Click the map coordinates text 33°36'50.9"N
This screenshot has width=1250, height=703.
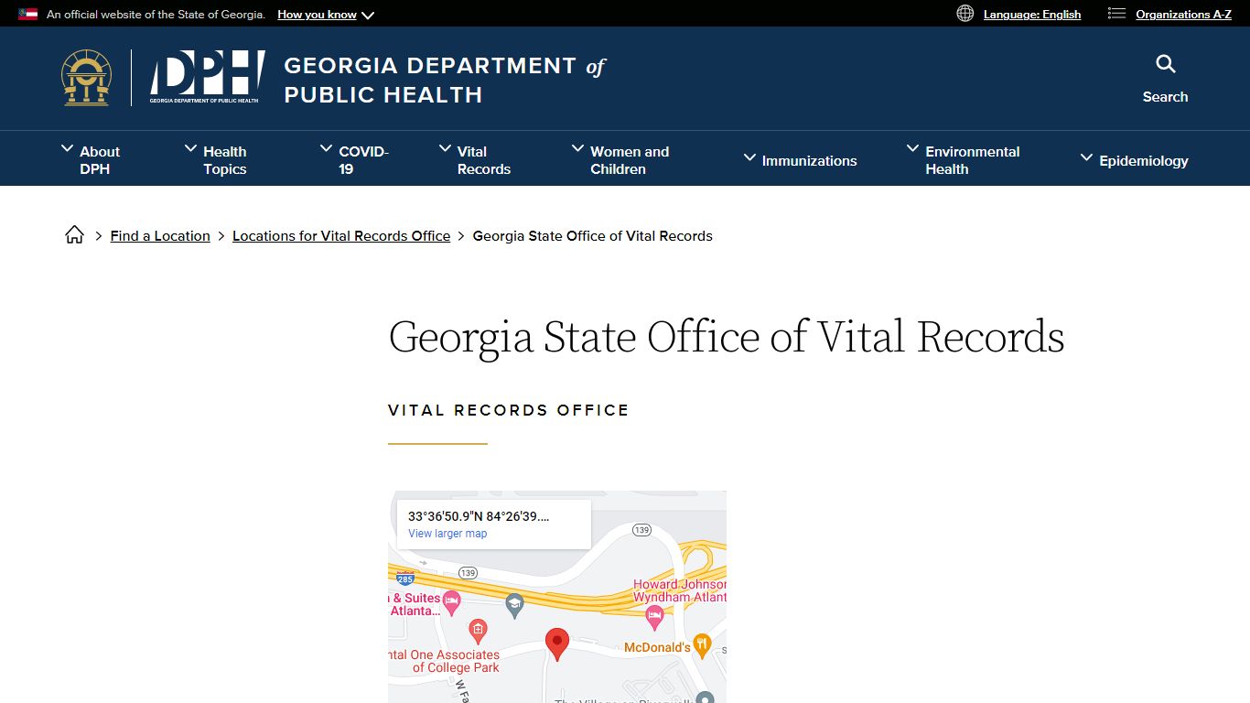pyautogui.click(x=479, y=516)
